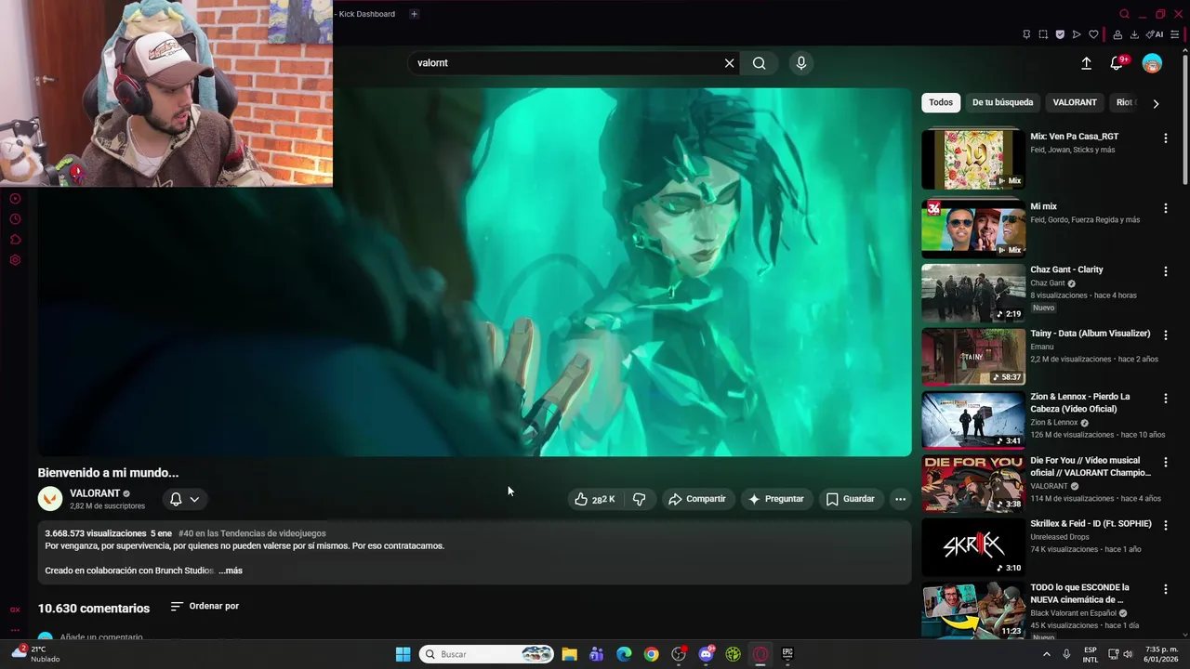Open the Opera AI assistant button

coord(1155,34)
